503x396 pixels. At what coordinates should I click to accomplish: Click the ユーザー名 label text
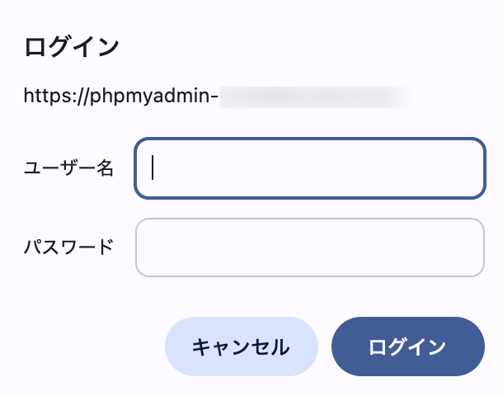click(x=68, y=168)
